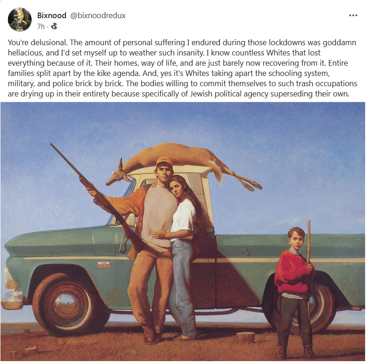Open the @bixnoodredux handle link
Viewport: 367px width, 363px height.
(x=98, y=15)
